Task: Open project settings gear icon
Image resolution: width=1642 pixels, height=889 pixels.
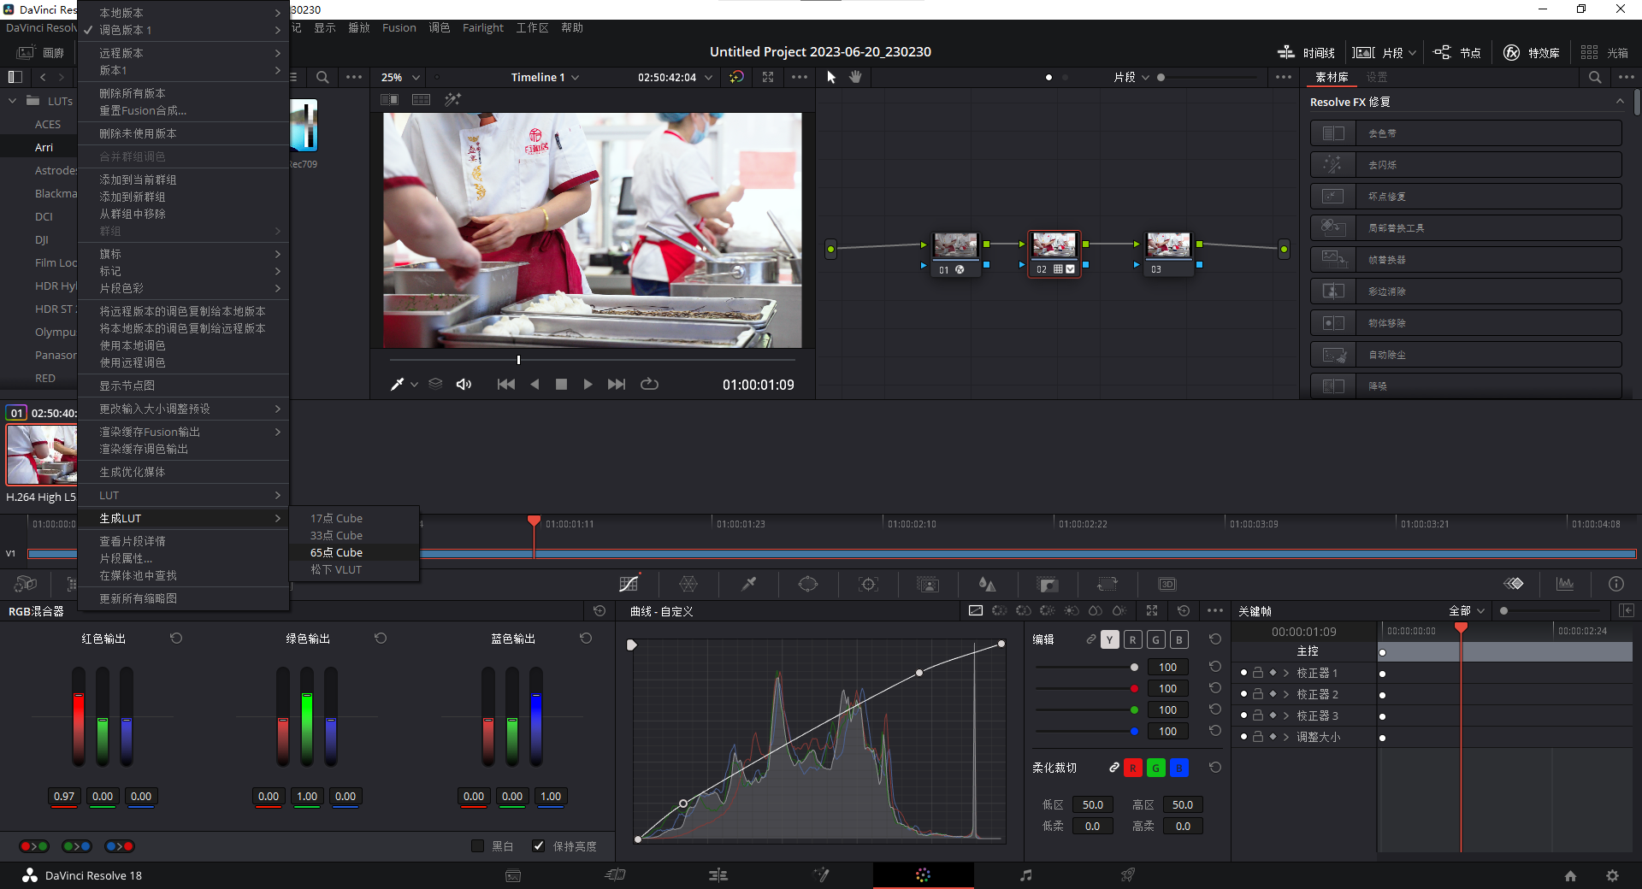Action: click(1612, 875)
